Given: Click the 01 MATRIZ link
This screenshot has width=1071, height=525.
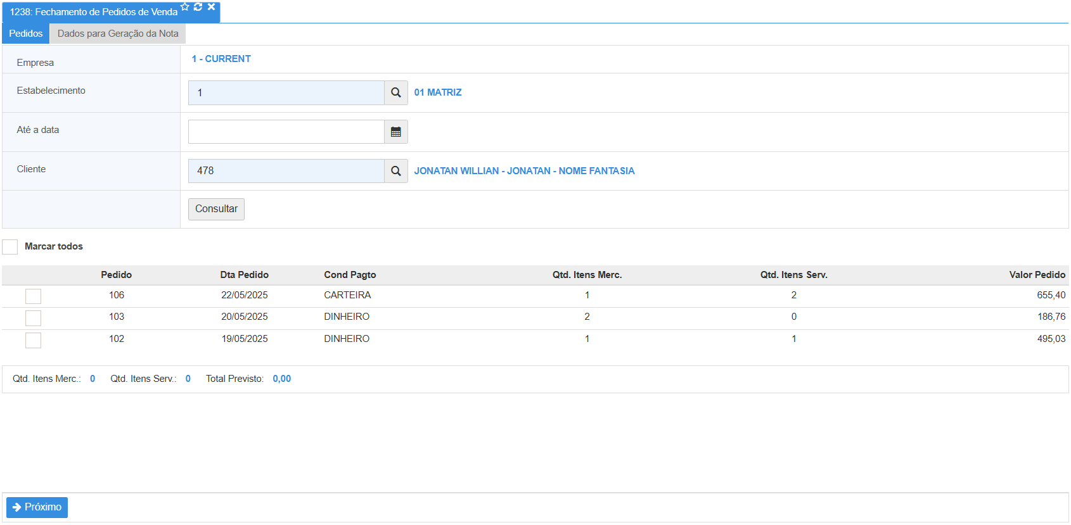Looking at the screenshot, I should tap(438, 92).
